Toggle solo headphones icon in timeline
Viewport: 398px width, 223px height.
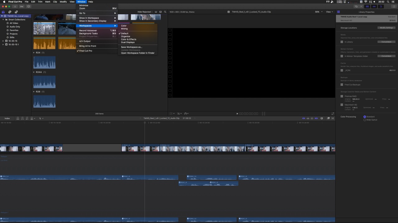click(312, 118)
